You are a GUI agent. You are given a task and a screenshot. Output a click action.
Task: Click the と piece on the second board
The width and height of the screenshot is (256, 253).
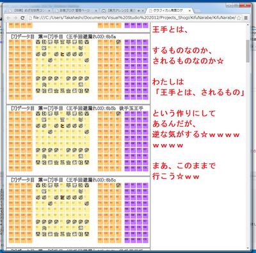coord(62,126)
